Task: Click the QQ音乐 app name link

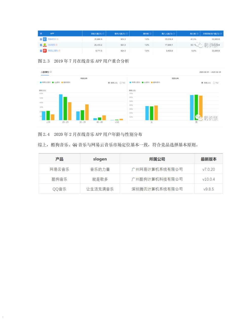Action: (x=51, y=45)
